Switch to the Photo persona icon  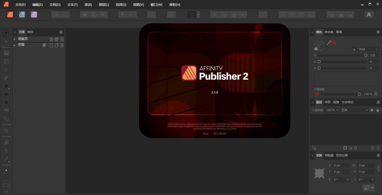pyautogui.click(x=34, y=15)
